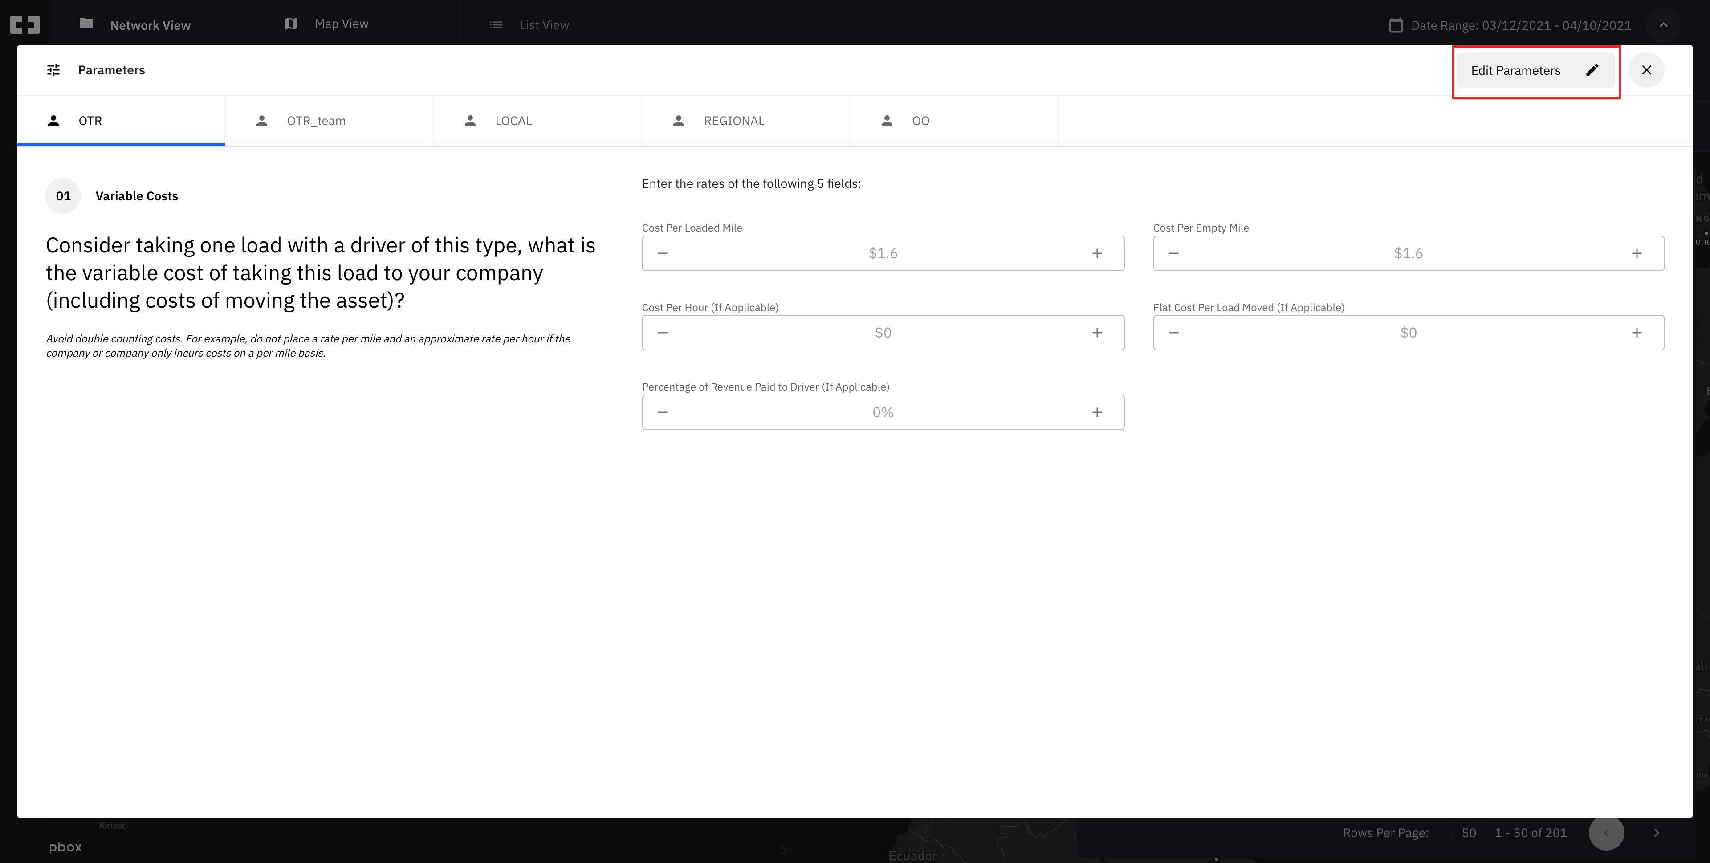
Task: Increment Cost Per Hour value
Action: [x=1097, y=333]
